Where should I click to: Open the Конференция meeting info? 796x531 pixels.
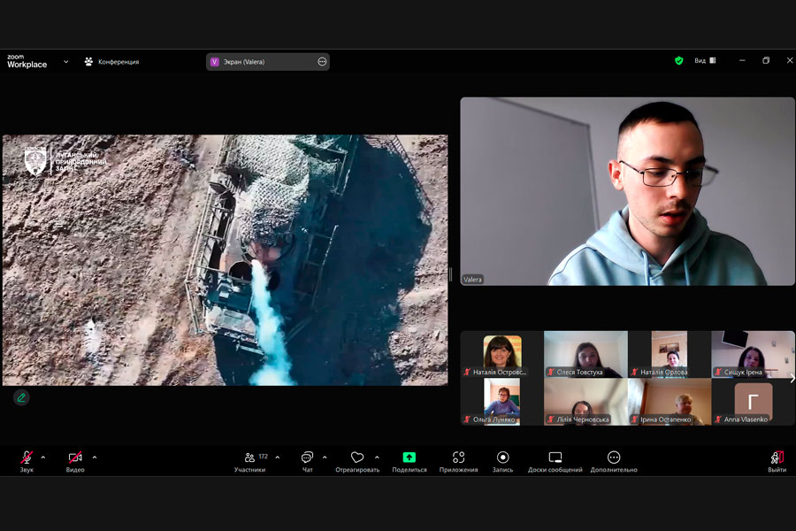pyautogui.click(x=111, y=61)
